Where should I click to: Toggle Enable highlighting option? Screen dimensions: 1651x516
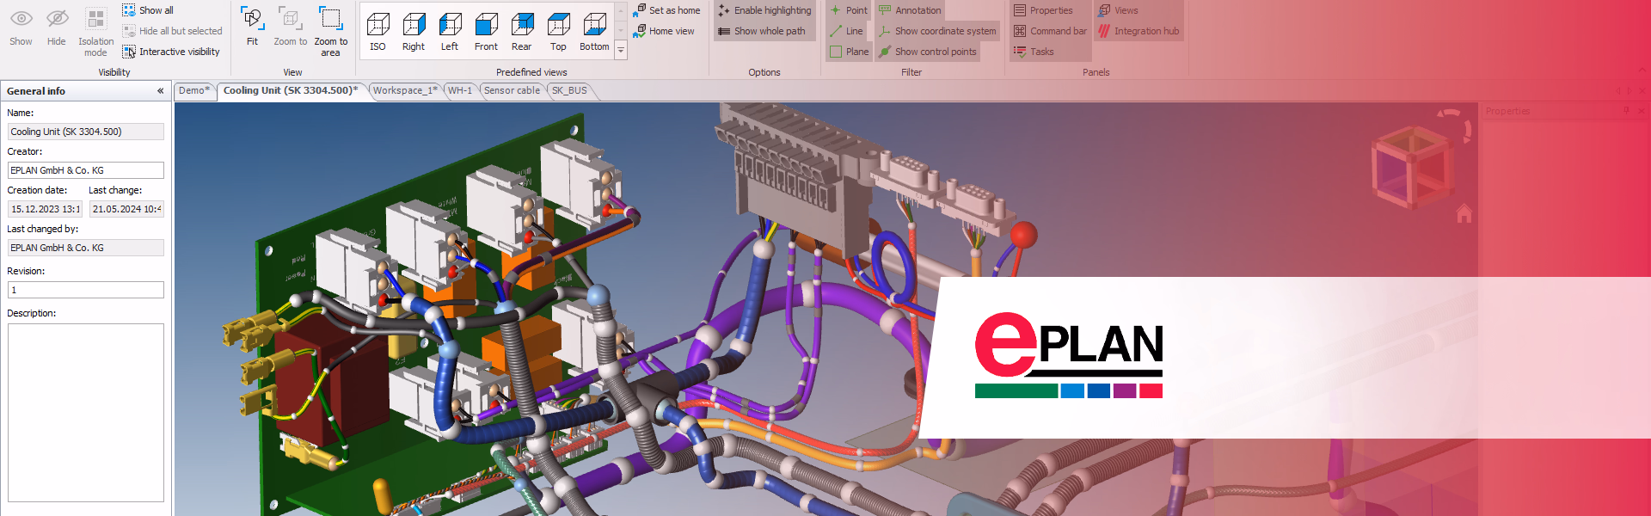coord(764,10)
